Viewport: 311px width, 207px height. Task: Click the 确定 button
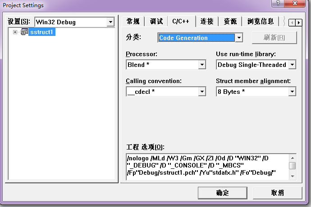[x=223, y=193]
